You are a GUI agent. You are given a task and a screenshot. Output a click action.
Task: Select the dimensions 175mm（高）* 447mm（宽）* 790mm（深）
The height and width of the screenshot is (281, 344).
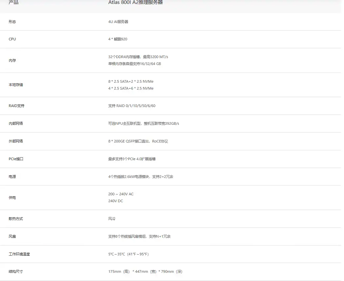[145, 271]
